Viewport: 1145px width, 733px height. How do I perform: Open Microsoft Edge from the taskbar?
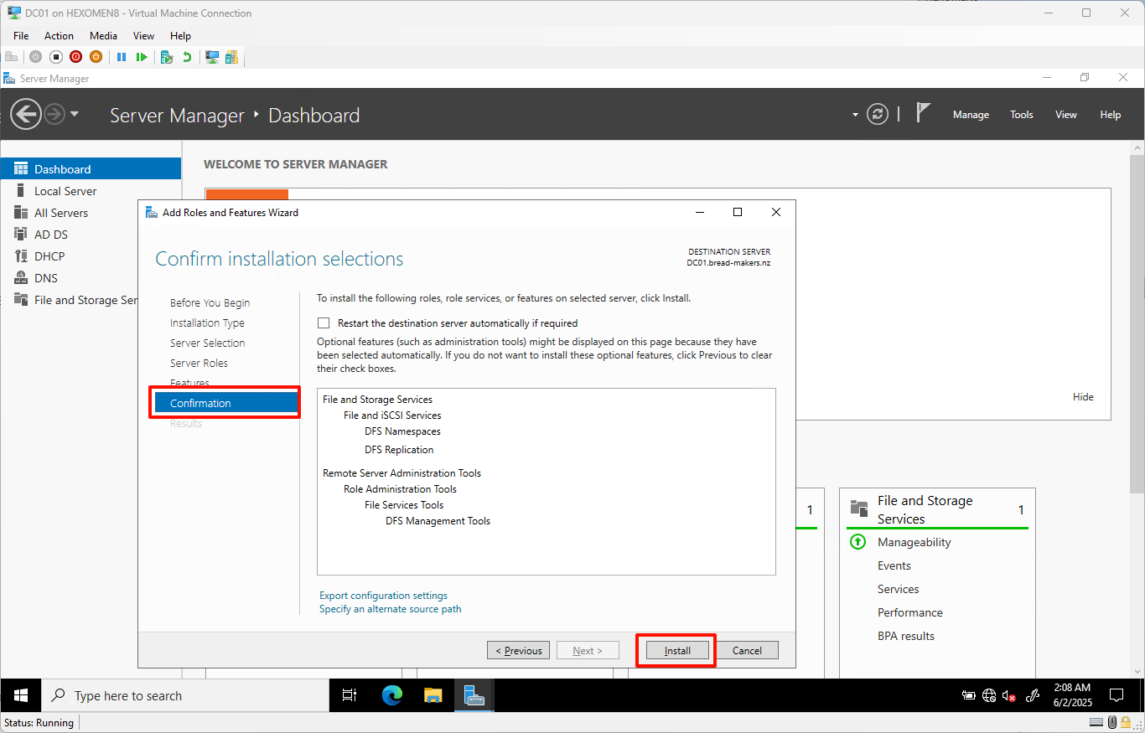(391, 695)
